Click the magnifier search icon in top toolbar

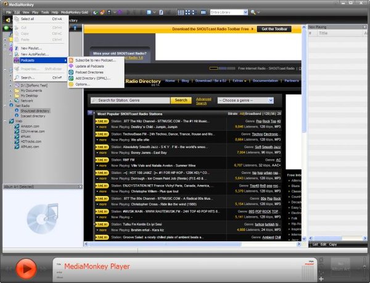click(253, 12)
